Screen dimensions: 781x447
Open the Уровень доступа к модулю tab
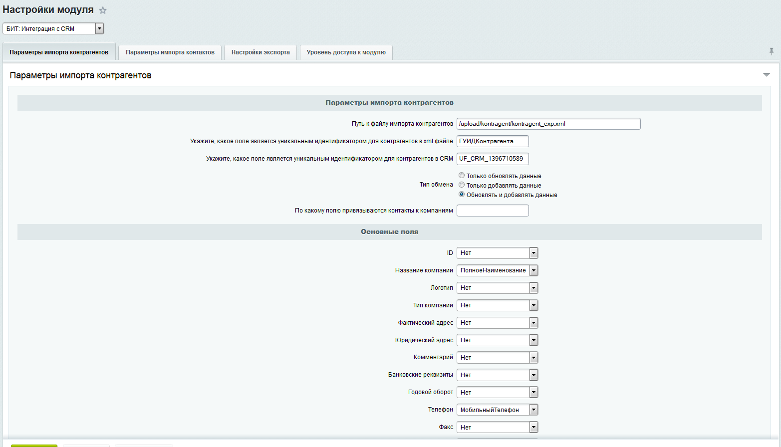pyautogui.click(x=346, y=52)
